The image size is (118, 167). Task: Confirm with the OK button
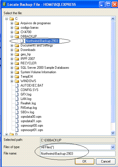click(x=85, y=161)
